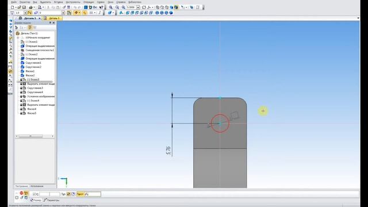The height and width of the screenshot is (207, 368).
Task: Click the highlighted tree display icon in tree toolbar
Action: tap(30, 28)
